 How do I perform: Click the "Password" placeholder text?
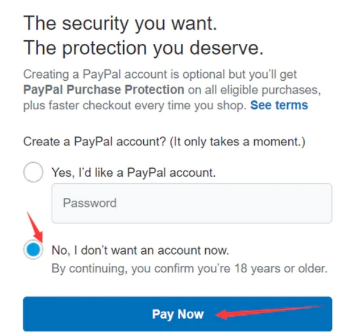(x=89, y=203)
